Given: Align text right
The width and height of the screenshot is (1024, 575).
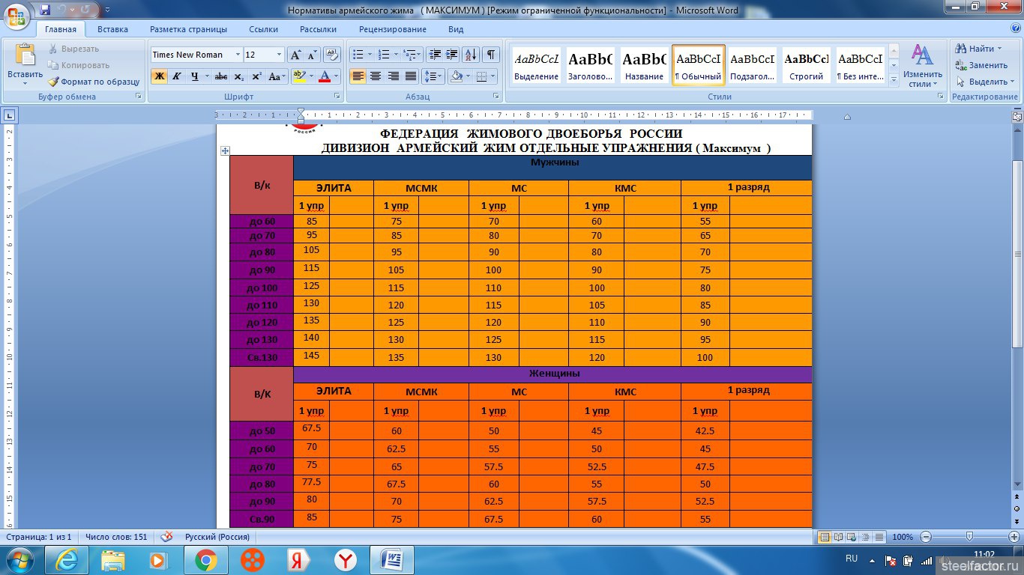Looking at the screenshot, I should click(x=393, y=76).
